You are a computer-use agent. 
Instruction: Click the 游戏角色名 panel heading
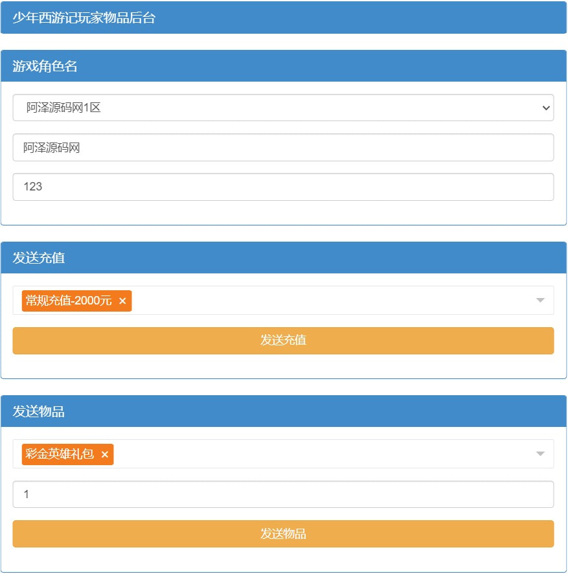[283, 66]
